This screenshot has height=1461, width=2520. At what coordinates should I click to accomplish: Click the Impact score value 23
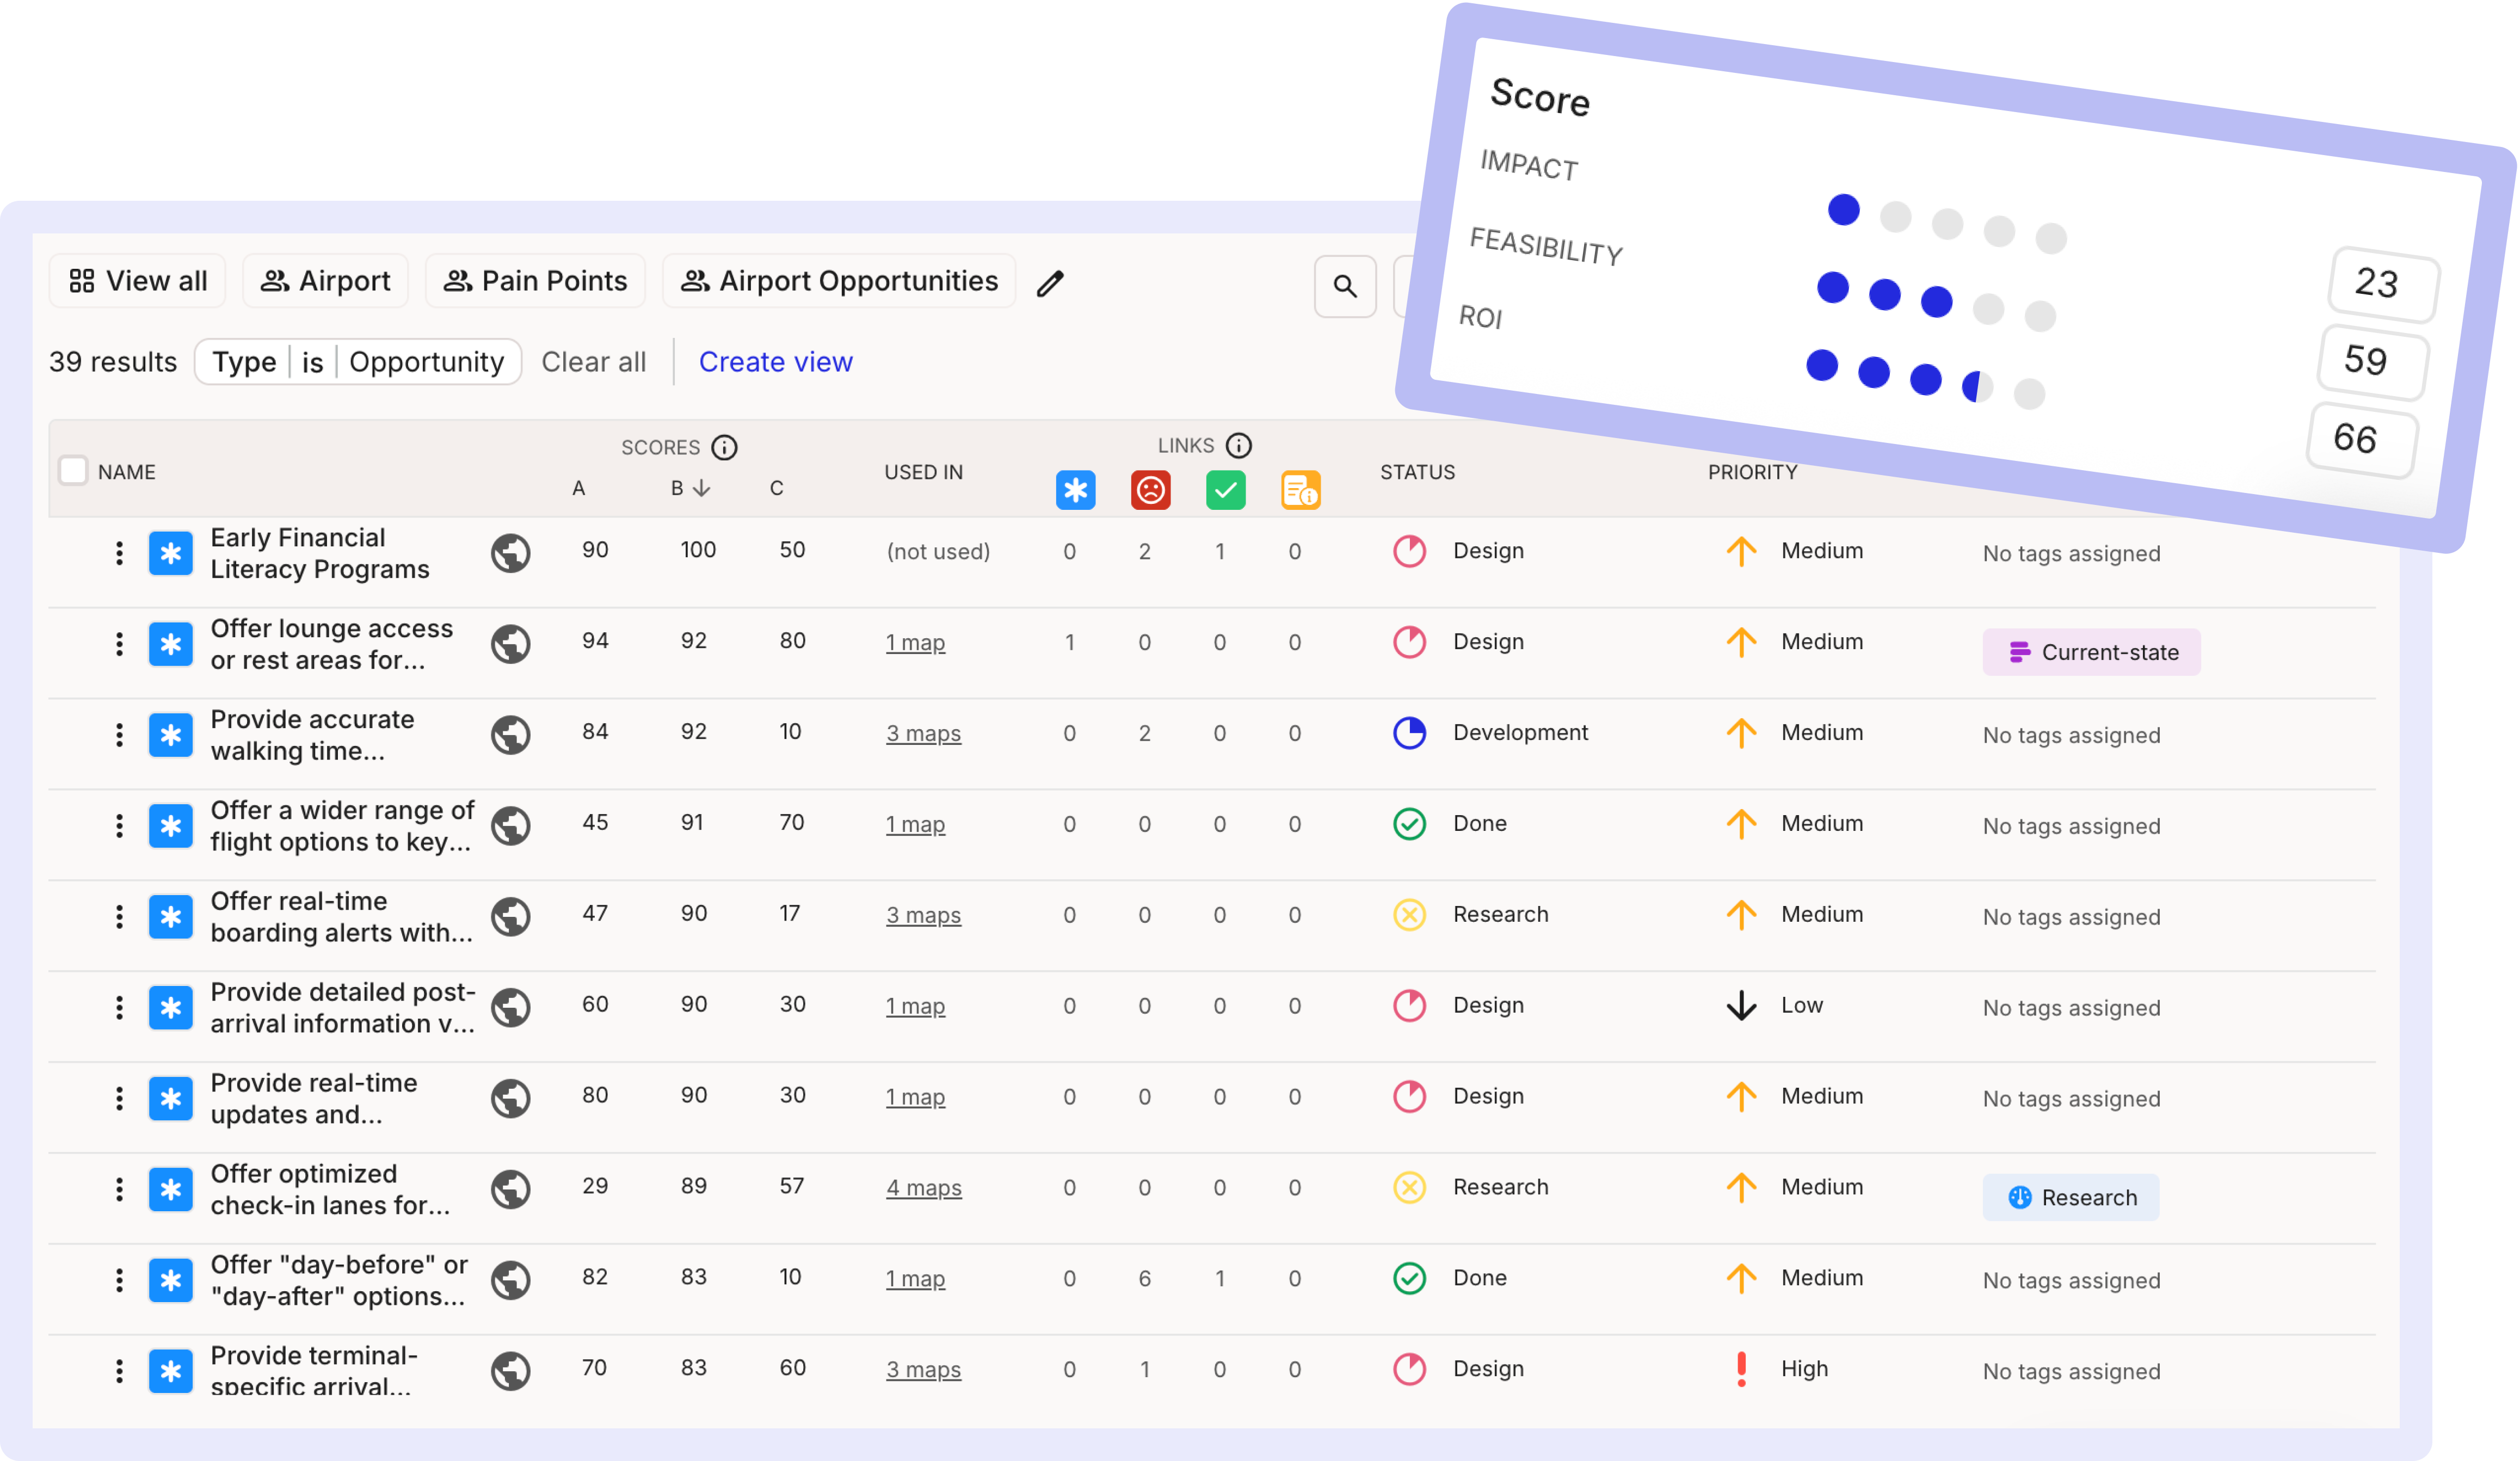pos(2383,284)
